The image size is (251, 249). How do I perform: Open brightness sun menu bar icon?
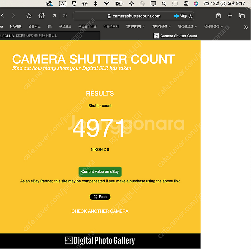coord(131,4)
